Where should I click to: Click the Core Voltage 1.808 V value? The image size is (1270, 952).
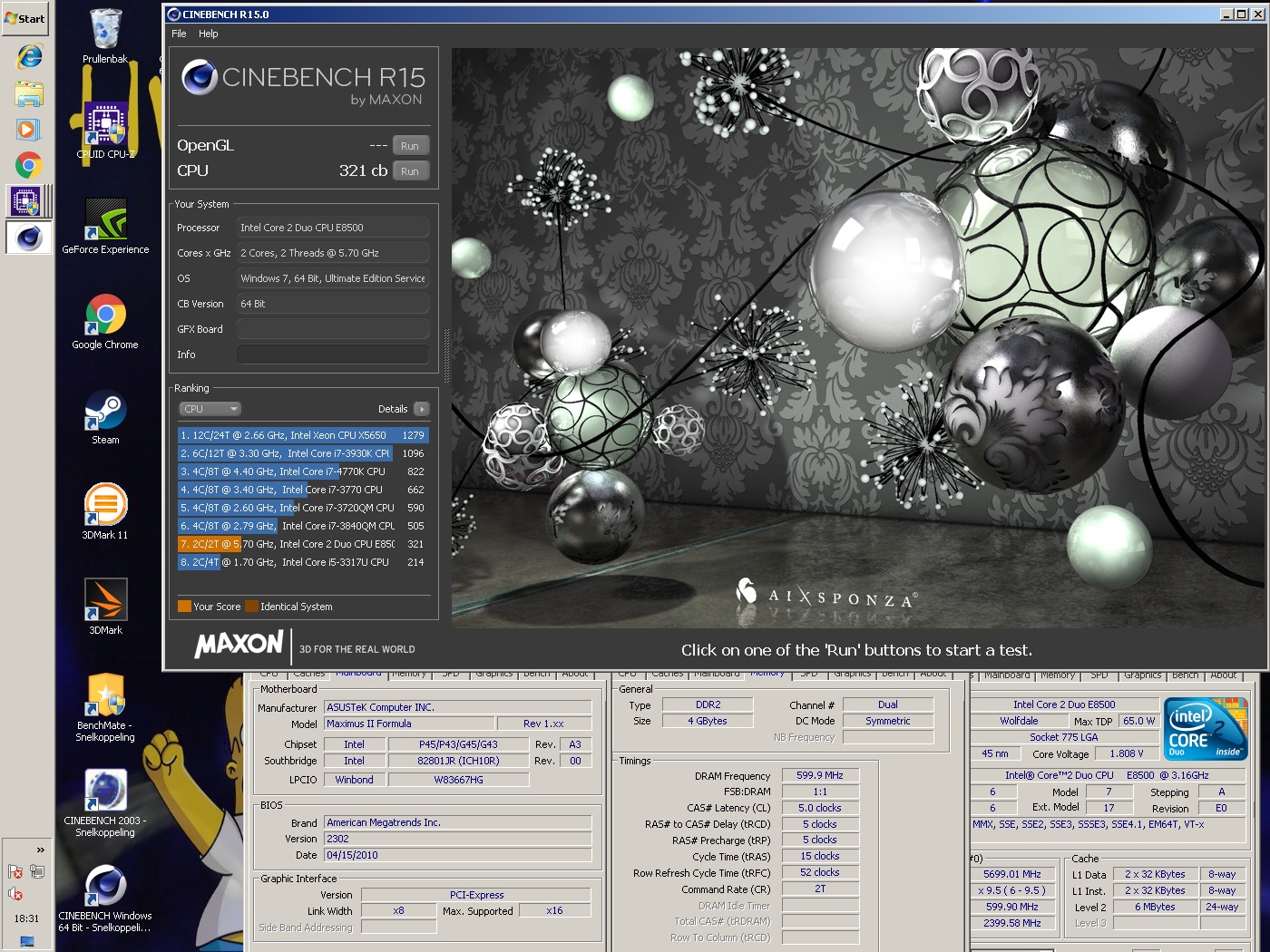coord(1127,753)
